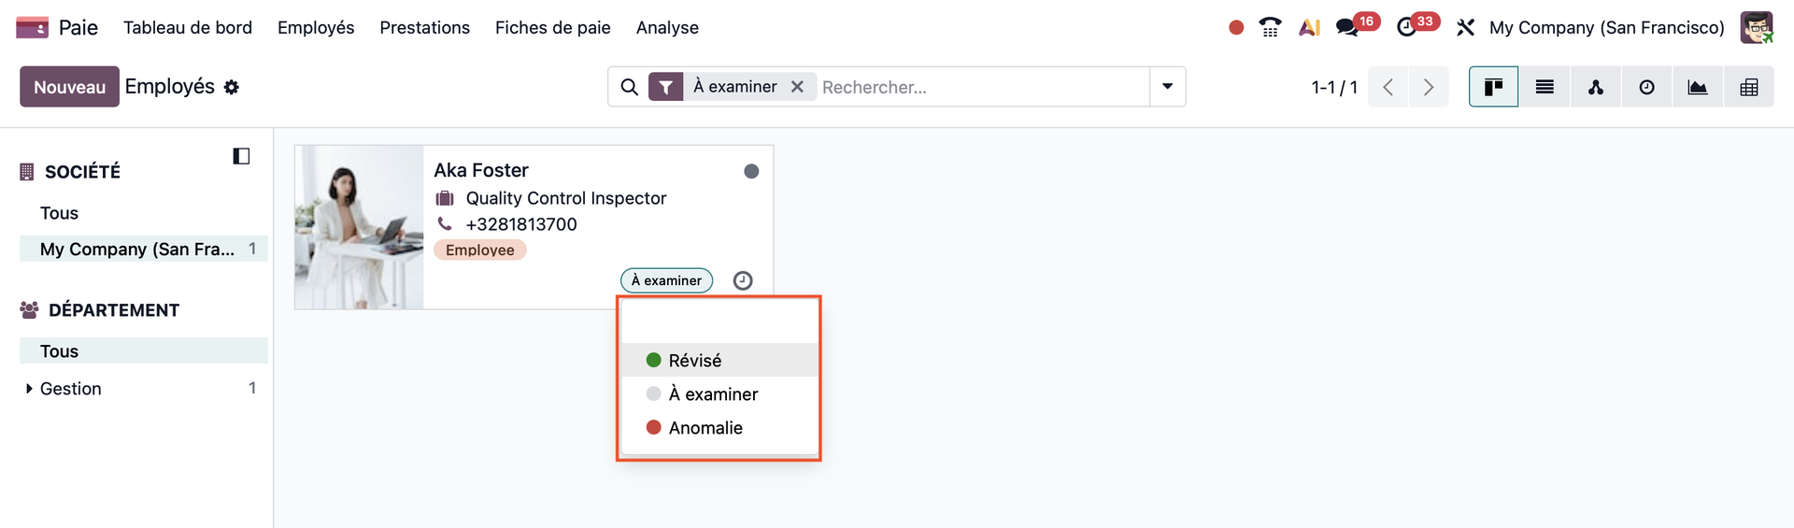Switch to graph view

(1697, 87)
